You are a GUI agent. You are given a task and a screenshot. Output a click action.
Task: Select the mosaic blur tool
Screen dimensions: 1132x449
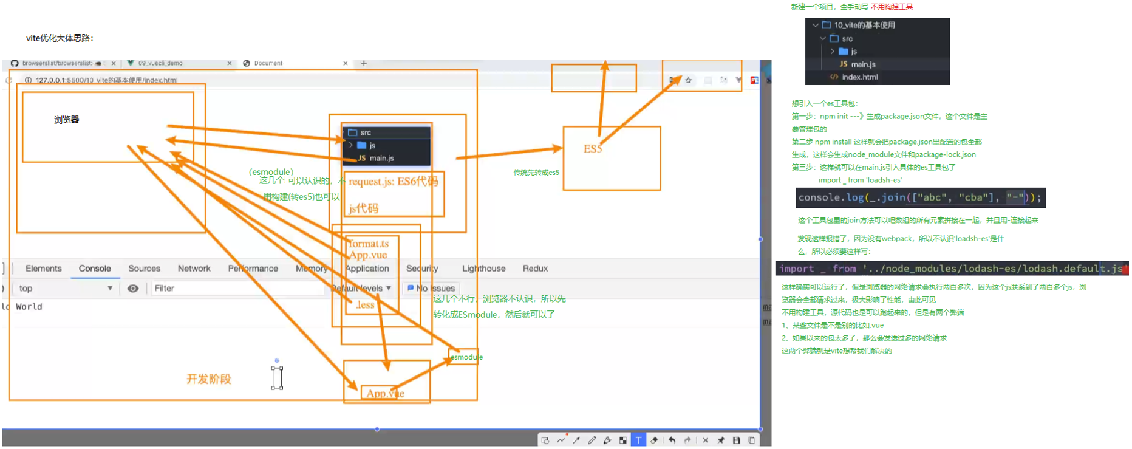[622, 440]
